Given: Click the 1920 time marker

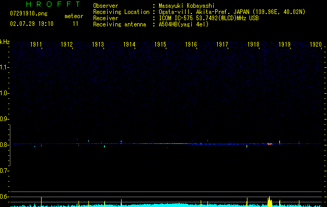Looking at the screenshot, I should coord(316,44).
